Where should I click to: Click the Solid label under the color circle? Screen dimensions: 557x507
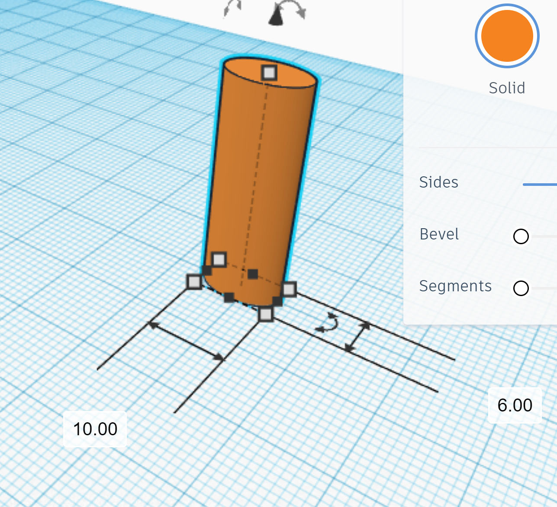(x=507, y=88)
